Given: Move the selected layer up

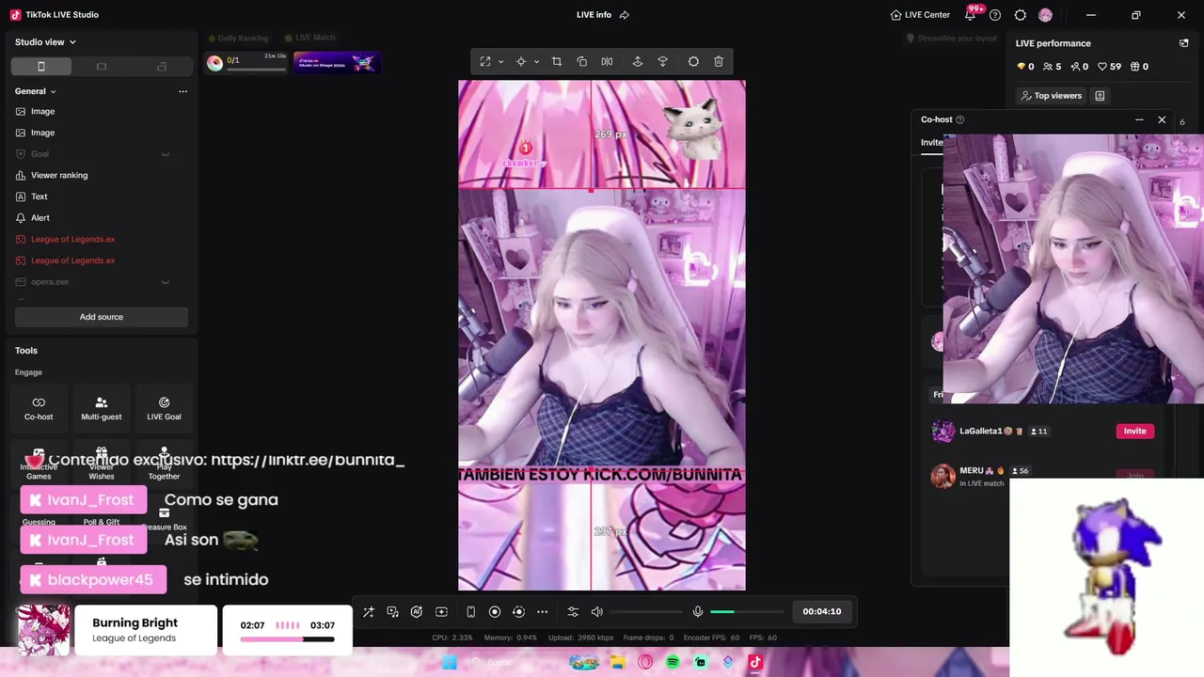Looking at the screenshot, I should (x=638, y=61).
